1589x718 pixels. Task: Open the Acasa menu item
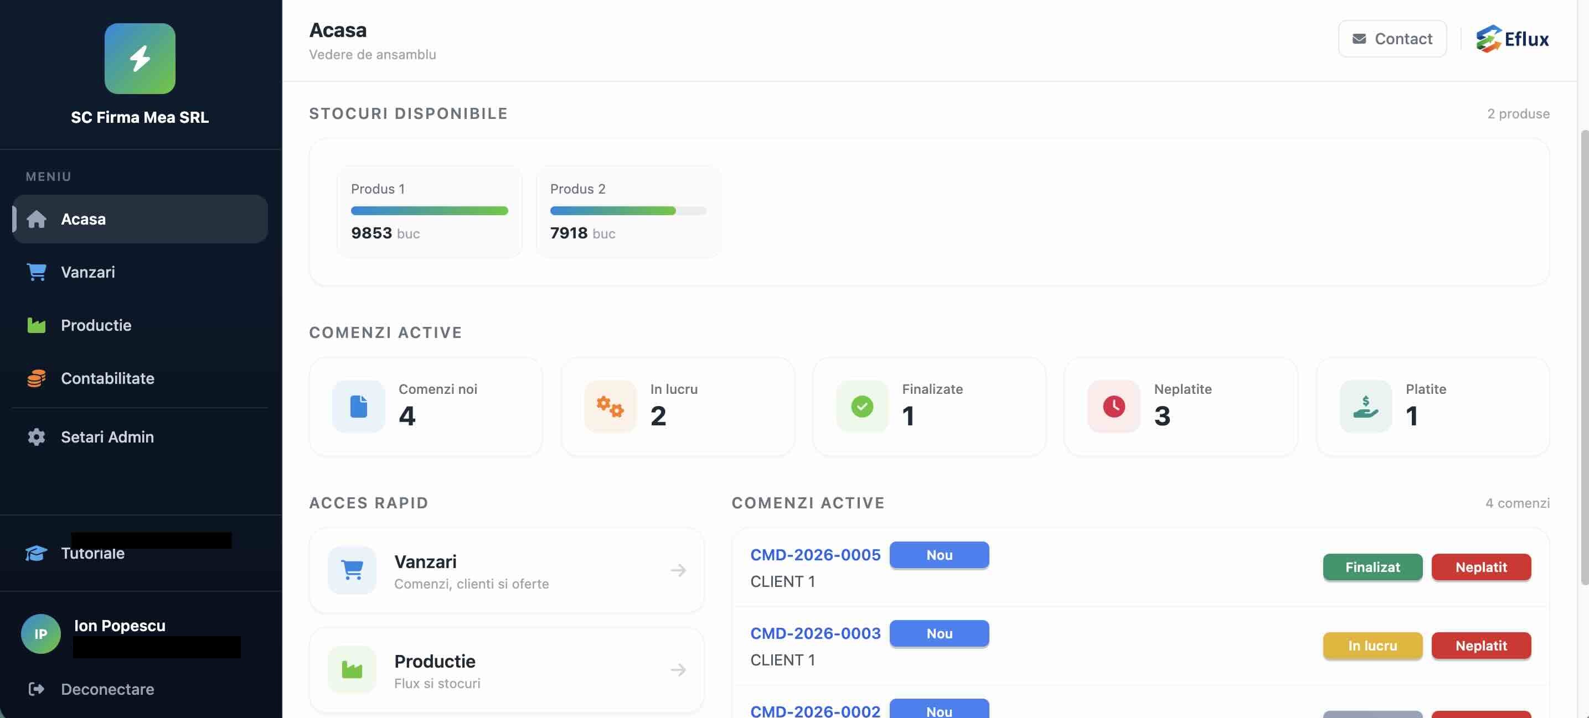tap(140, 219)
